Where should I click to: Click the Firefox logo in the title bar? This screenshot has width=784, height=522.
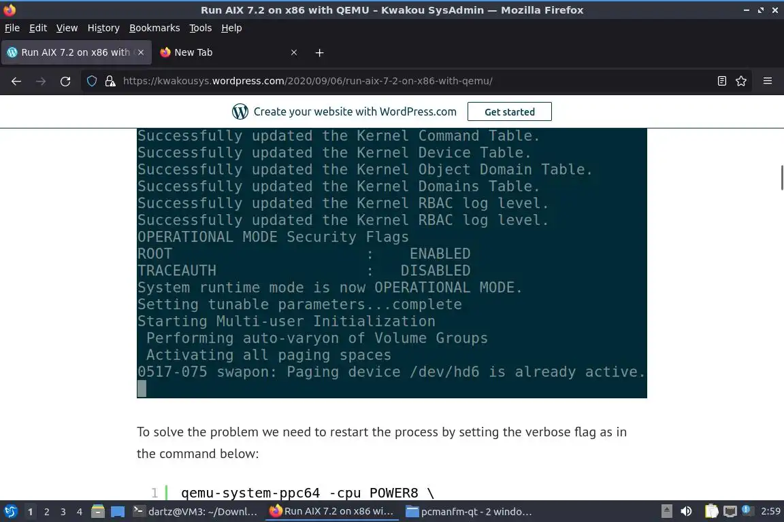point(10,10)
